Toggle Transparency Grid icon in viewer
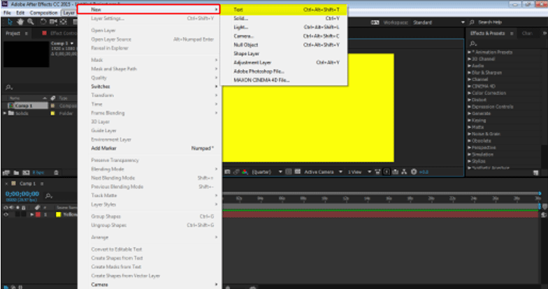 click(298, 172)
